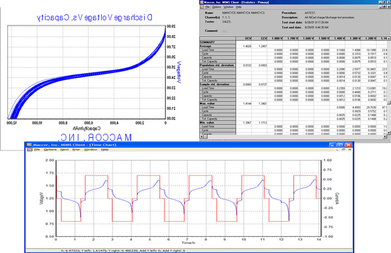391x253 pixels.
Task: Select the 1.600 V column header
Action: tap(307, 38)
